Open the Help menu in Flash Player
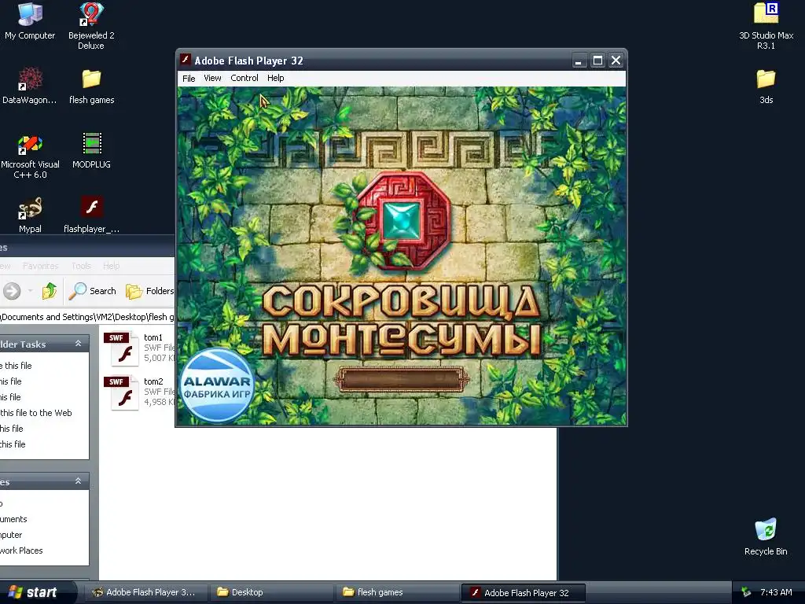 click(x=275, y=78)
